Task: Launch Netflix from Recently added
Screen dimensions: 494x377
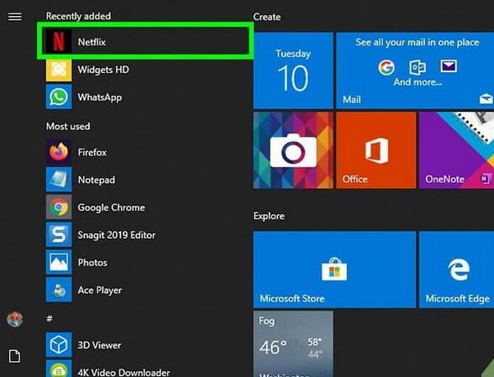Action: coord(145,41)
